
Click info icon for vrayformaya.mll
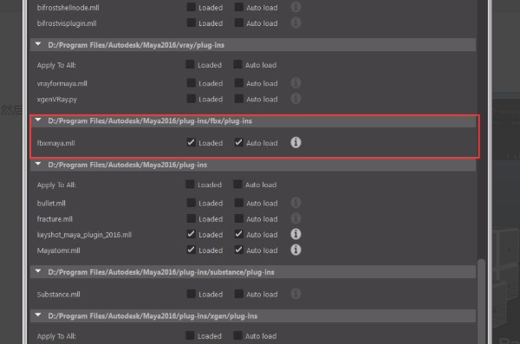coord(296,83)
